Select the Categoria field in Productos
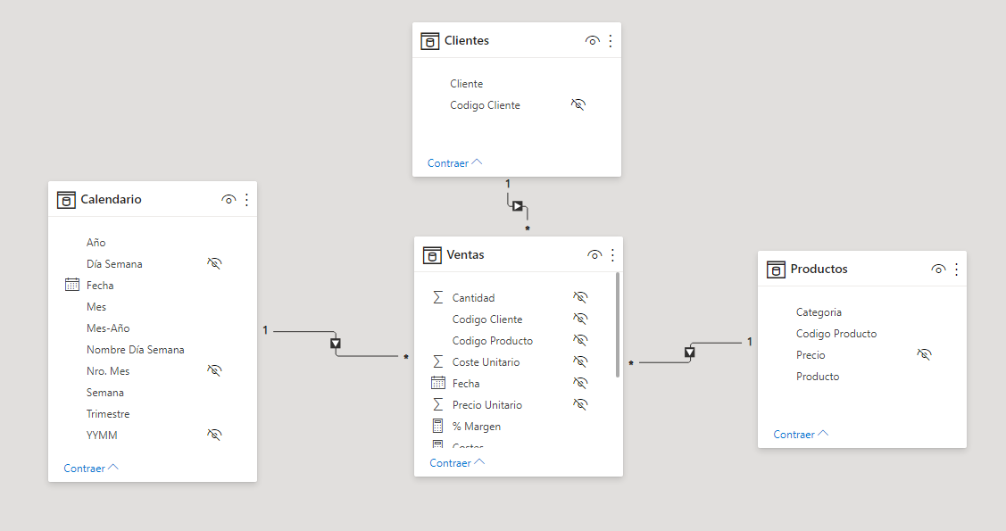Screen dimensions: 1006x531 pyautogui.click(x=819, y=312)
